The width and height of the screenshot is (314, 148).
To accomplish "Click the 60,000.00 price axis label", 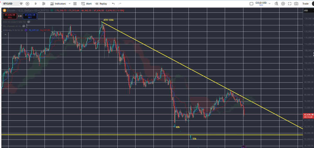I will tap(309, 127).
